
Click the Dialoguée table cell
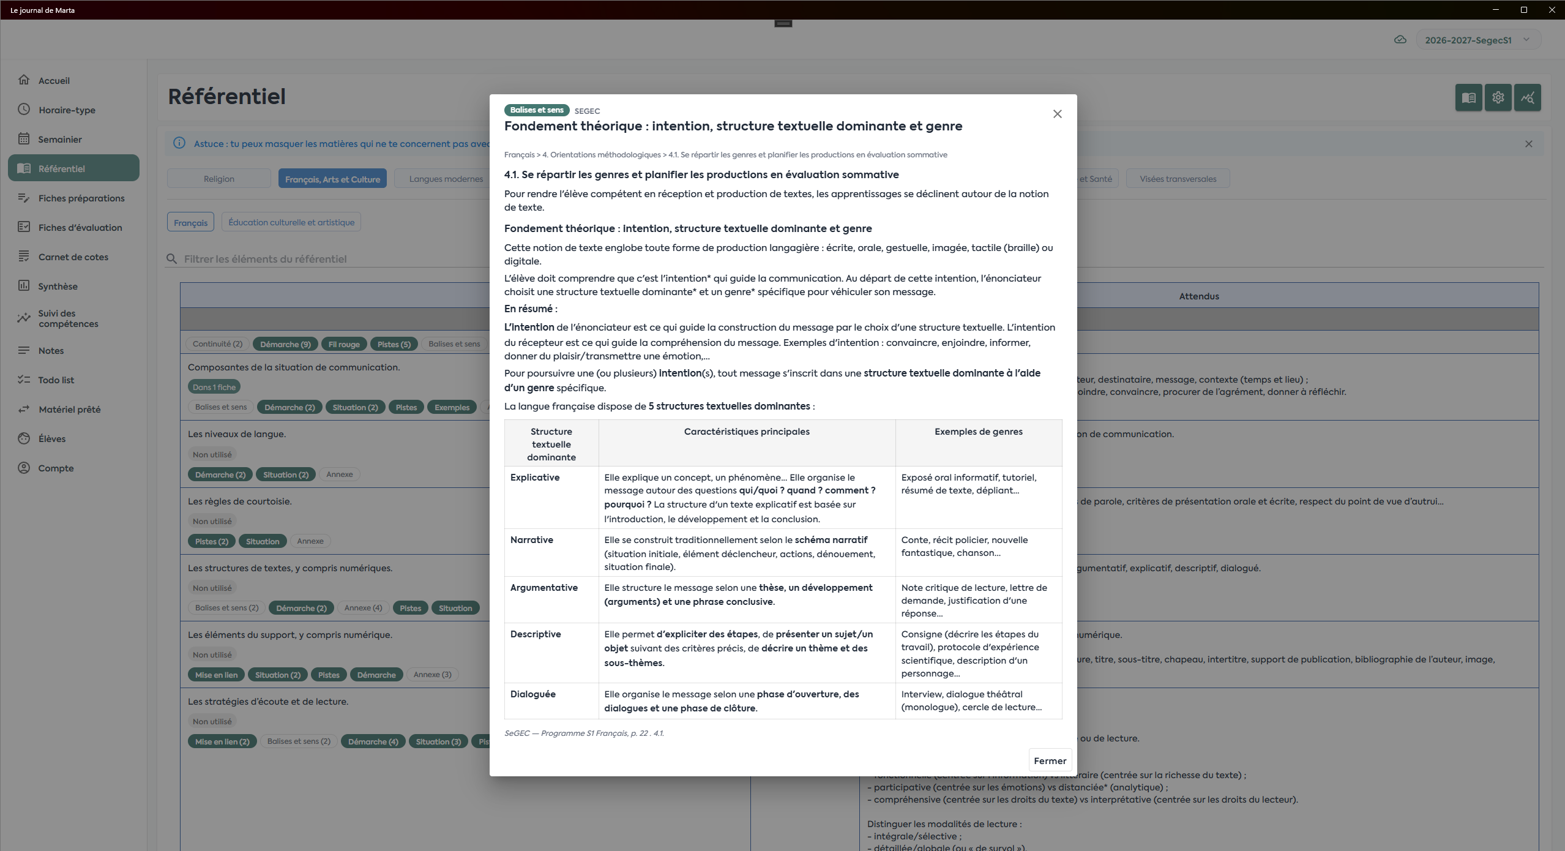tap(551, 700)
